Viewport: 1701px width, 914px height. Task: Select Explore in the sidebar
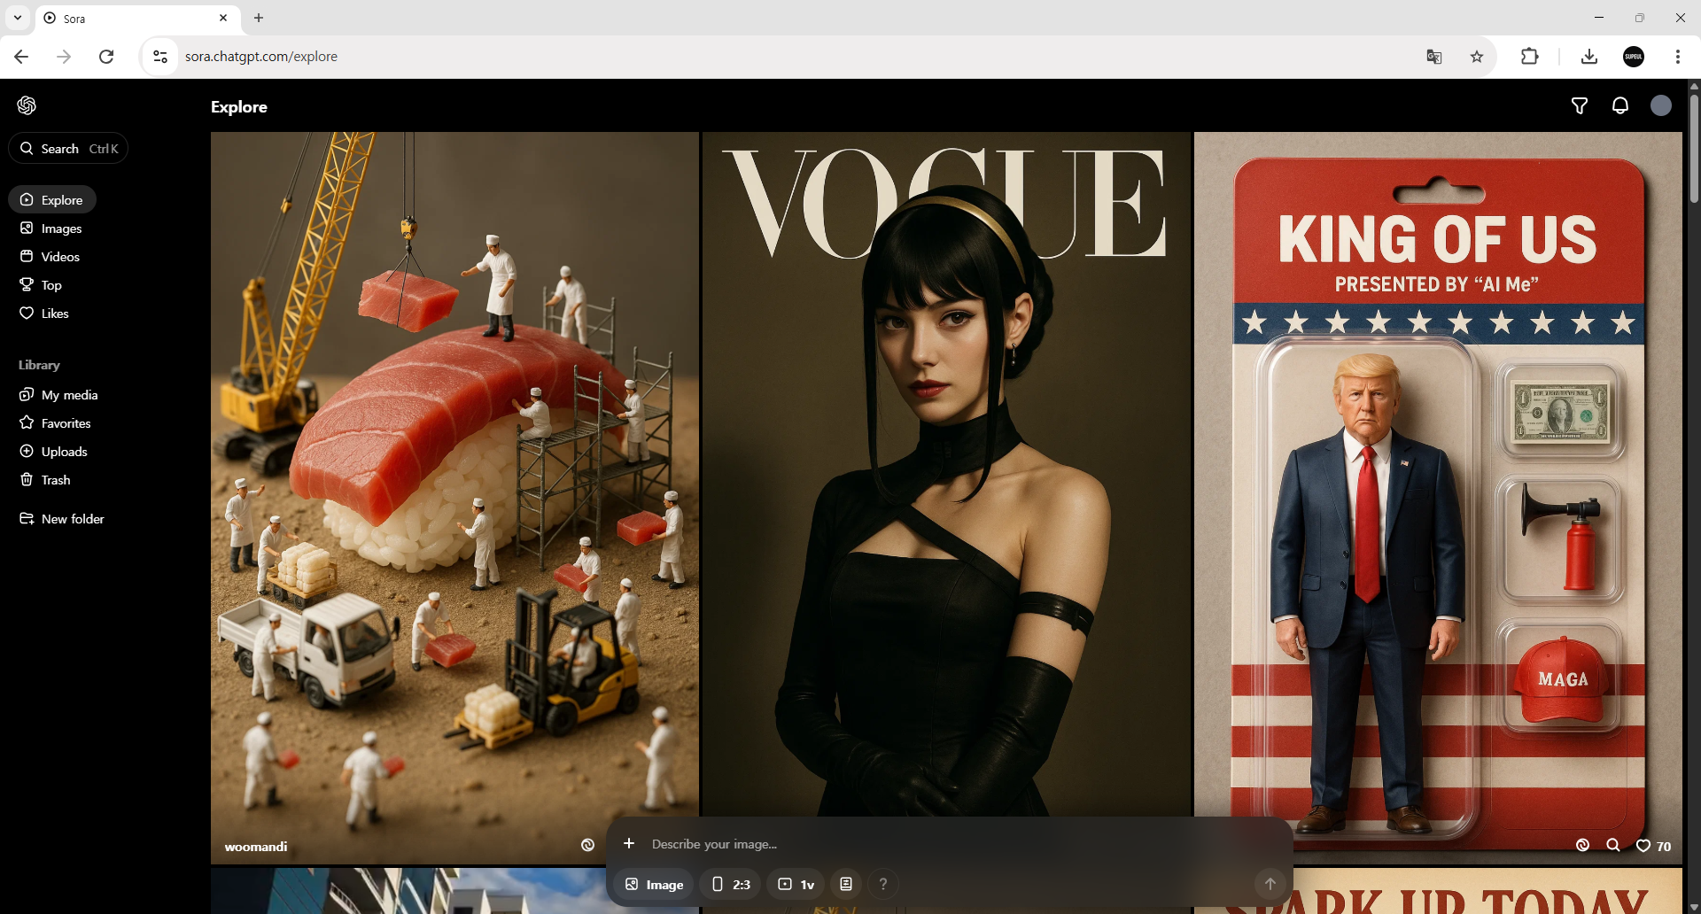52,200
